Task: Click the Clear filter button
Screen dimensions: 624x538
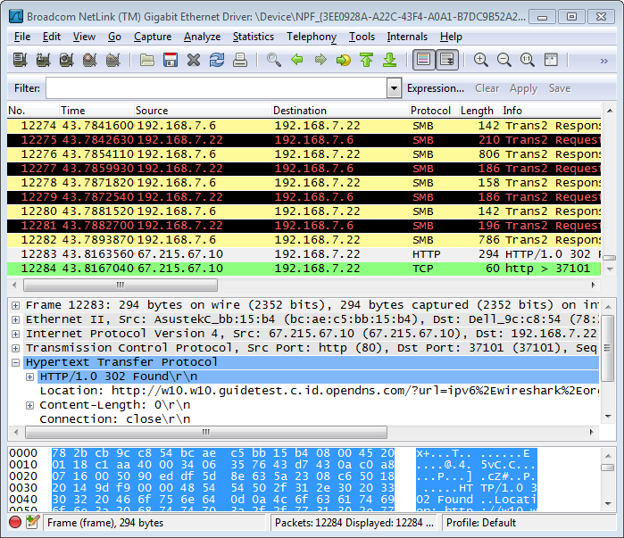Action: [x=487, y=88]
